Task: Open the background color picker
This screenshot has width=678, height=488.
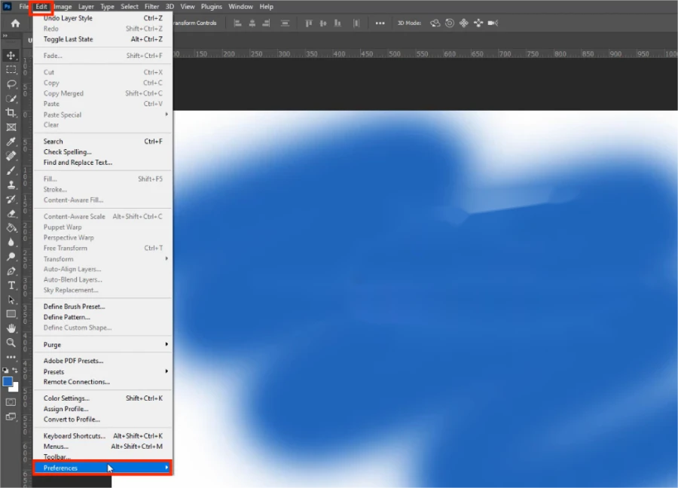Action: [x=15, y=388]
